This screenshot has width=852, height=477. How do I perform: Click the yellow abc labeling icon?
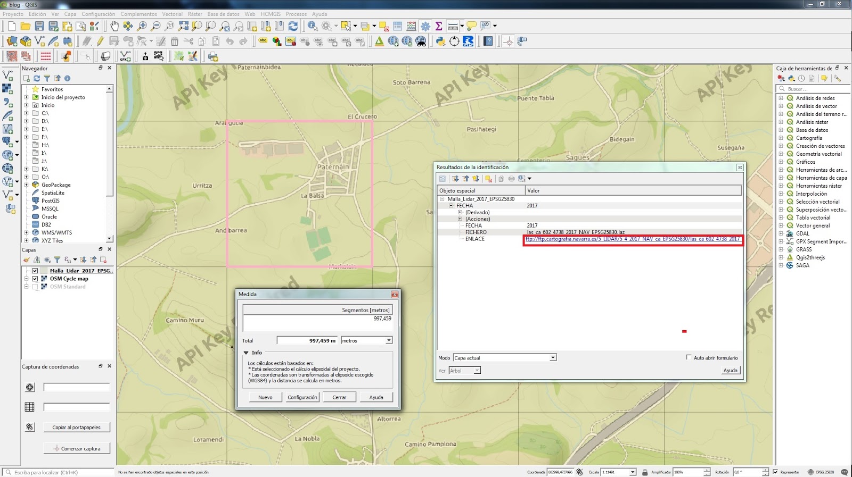tap(263, 41)
